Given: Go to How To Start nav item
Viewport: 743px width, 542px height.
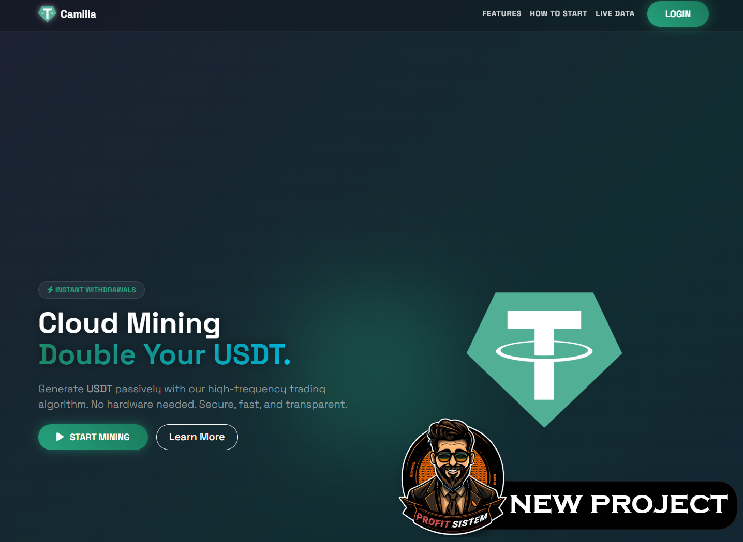Looking at the screenshot, I should 558,14.
